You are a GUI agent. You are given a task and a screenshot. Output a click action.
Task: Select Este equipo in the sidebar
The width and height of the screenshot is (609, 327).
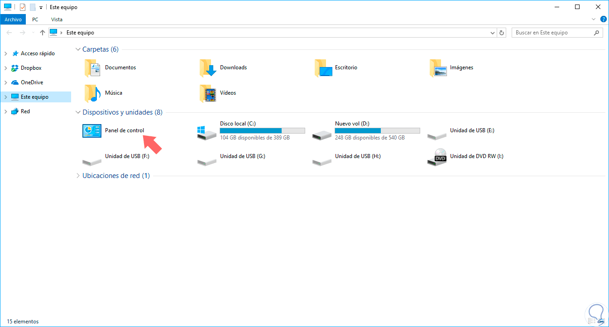[34, 97]
